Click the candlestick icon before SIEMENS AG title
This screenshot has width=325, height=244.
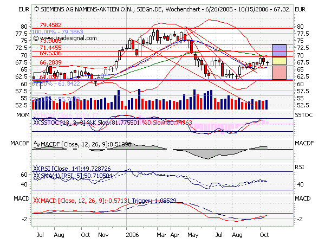[x=36, y=9]
